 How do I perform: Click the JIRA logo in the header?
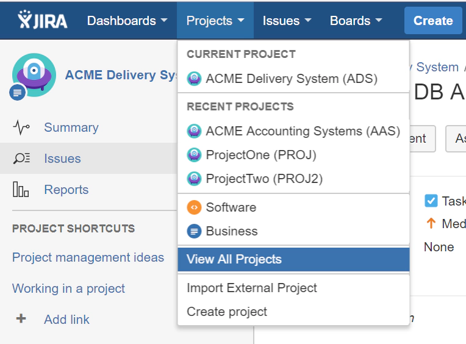pyautogui.click(x=42, y=20)
